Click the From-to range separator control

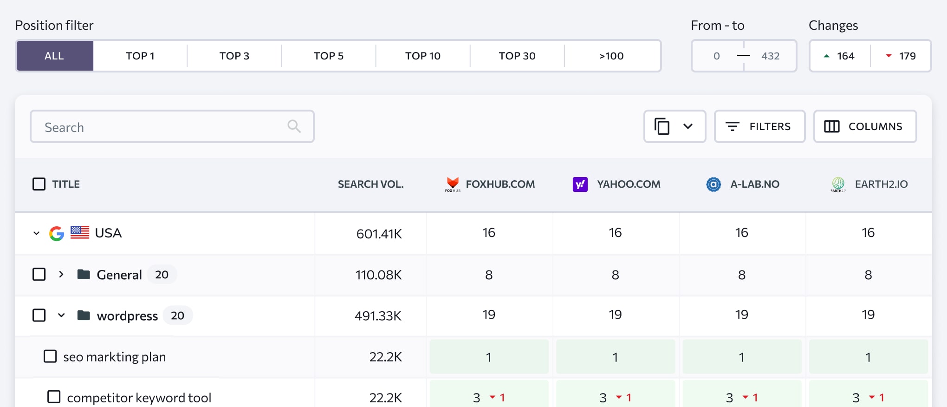744,56
